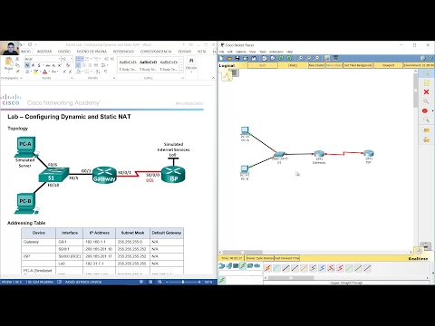Select the Place Note tool in right panel

(426, 82)
